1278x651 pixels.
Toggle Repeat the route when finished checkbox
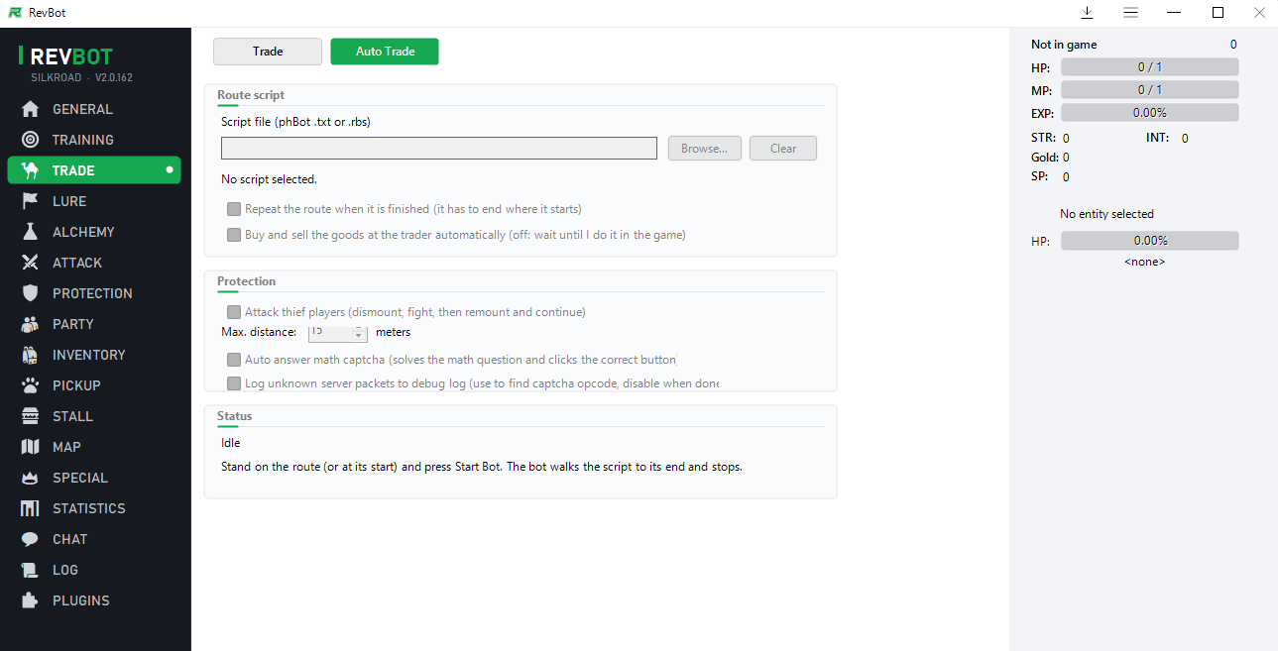[x=234, y=209]
